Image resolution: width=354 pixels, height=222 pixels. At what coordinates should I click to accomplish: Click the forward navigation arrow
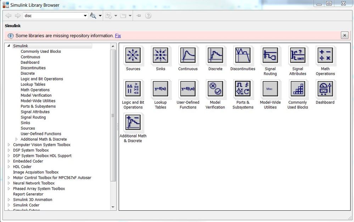point(18,16)
